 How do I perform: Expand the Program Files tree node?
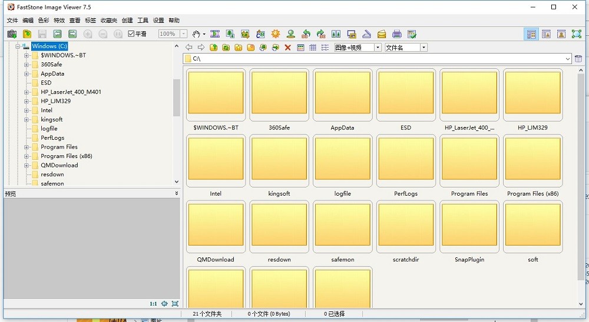pyautogui.click(x=27, y=147)
